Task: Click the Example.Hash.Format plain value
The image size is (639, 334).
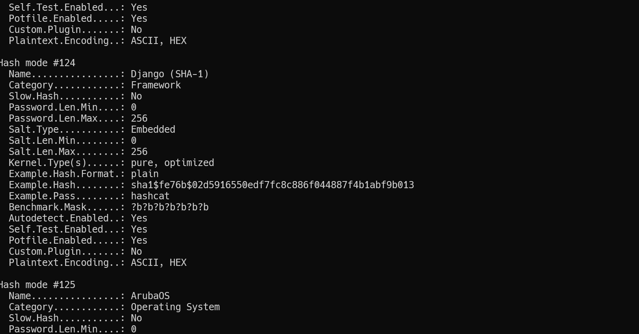Action: point(145,174)
